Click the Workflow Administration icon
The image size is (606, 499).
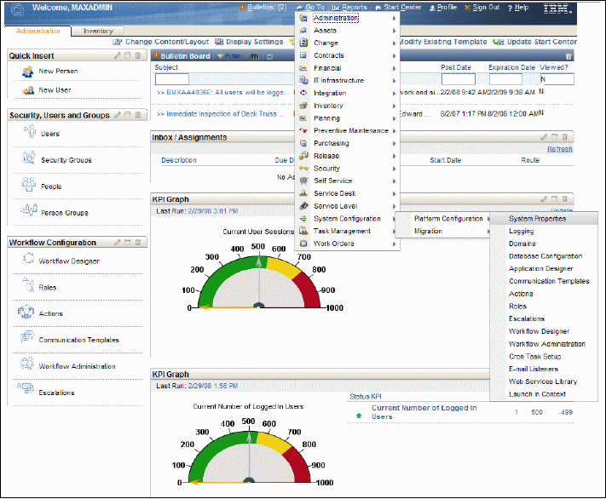pos(27,364)
